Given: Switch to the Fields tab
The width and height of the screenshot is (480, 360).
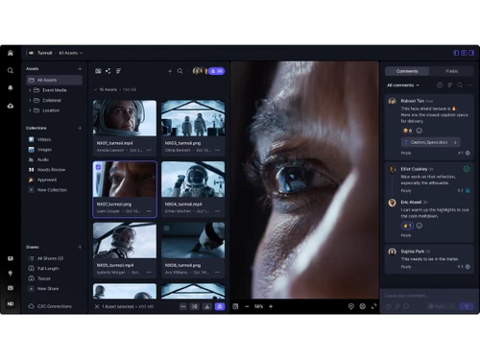Looking at the screenshot, I should pos(451,71).
